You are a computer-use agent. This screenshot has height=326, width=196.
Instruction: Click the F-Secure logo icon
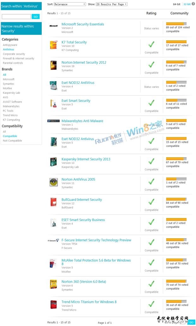coord(53,240)
